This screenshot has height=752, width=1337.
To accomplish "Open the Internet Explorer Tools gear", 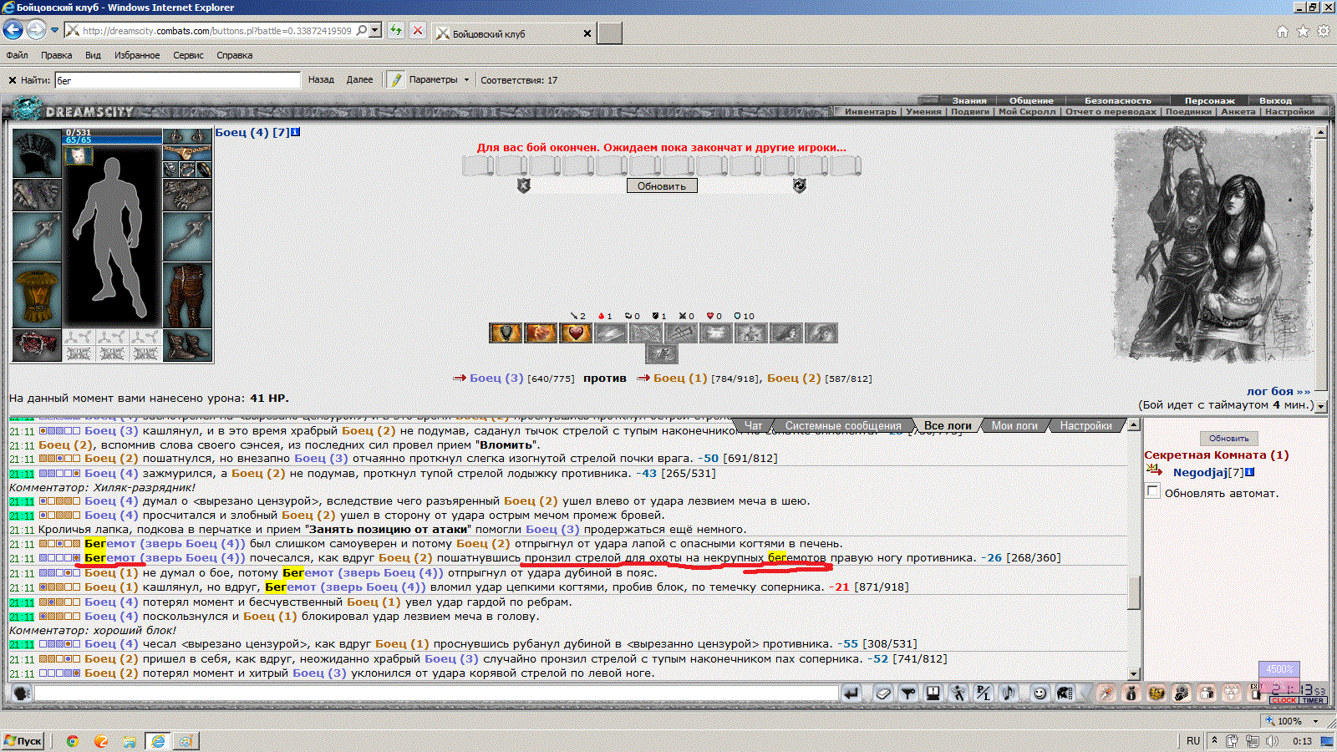I will [1324, 31].
